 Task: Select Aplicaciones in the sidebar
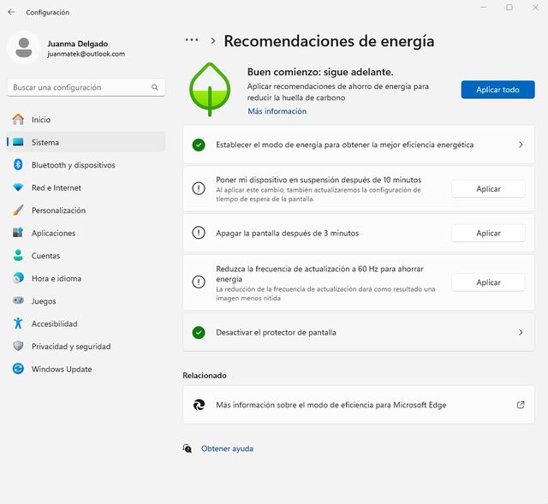point(53,233)
